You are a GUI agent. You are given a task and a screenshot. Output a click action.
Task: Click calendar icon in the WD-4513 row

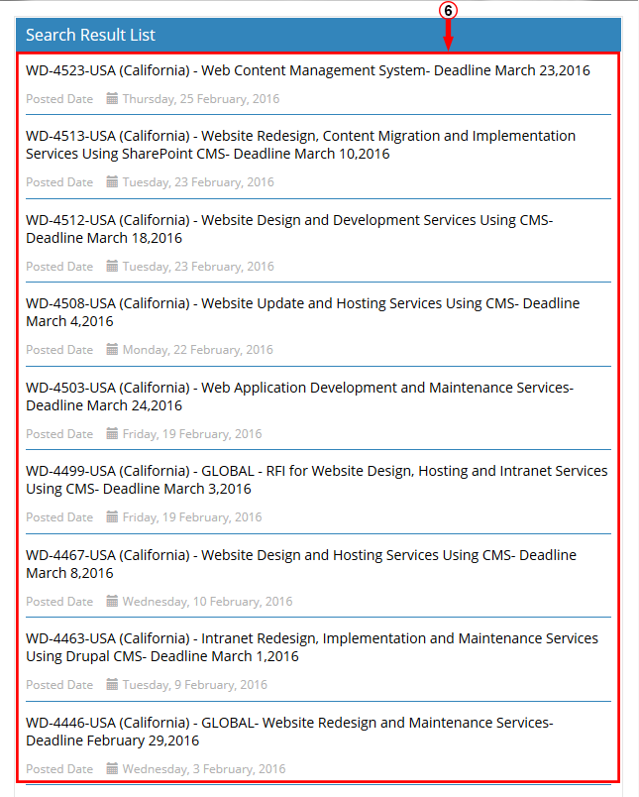point(112,181)
